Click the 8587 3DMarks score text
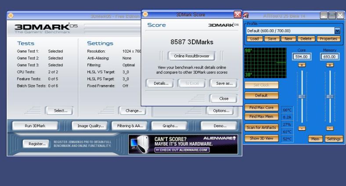The height and width of the screenshot is (186, 346). [x=192, y=42]
